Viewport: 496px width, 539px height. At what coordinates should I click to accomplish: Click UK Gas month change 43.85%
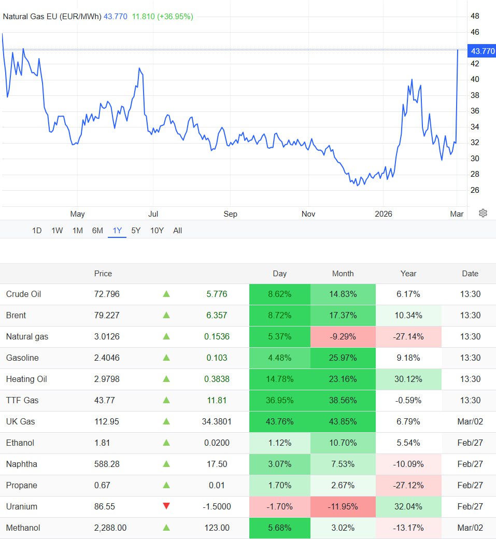(343, 421)
